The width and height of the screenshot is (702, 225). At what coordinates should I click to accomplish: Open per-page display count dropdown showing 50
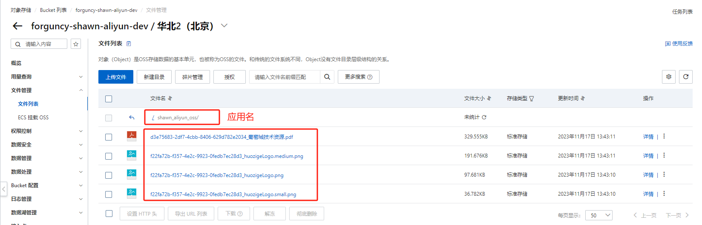coord(599,215)
